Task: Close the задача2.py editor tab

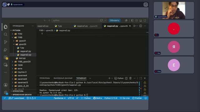Action: (x=130, y=26)
